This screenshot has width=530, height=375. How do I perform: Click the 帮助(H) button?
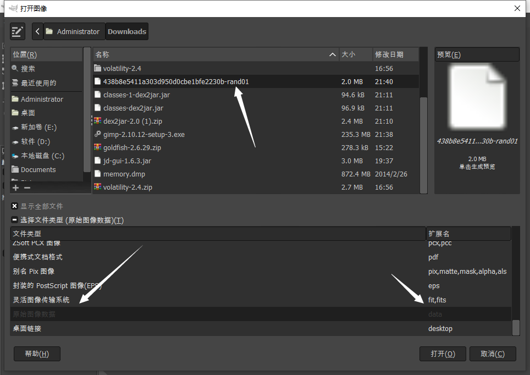tap(37, 354)
